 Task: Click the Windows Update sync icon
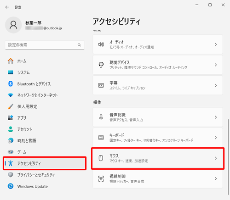tap(11, 186)
